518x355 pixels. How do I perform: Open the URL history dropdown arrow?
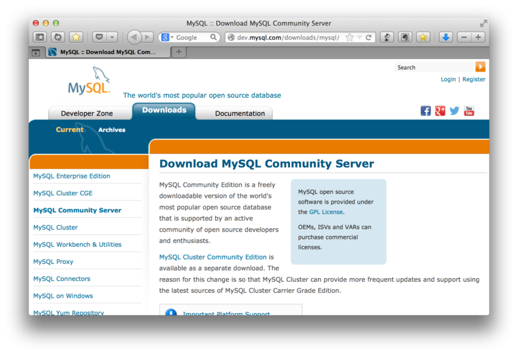pyautogui.click(x=359, y=38)
